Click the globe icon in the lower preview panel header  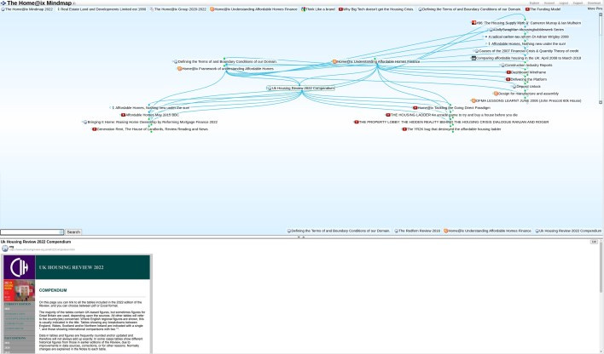(5, 248)
